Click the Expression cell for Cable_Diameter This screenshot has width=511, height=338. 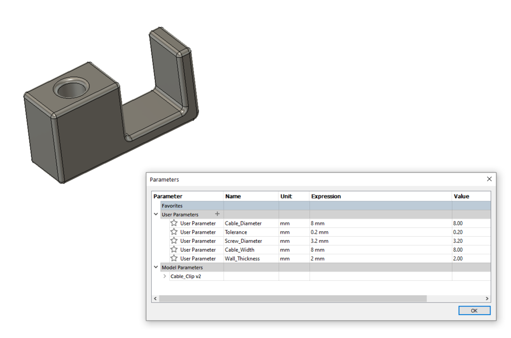(349, 223)
